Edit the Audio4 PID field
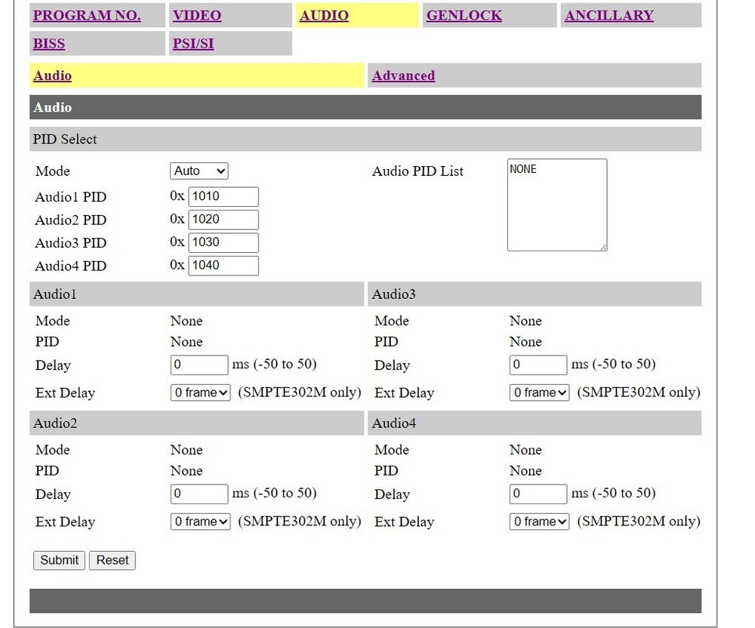This screenshot has width=755, height=628. coord(223,265)
